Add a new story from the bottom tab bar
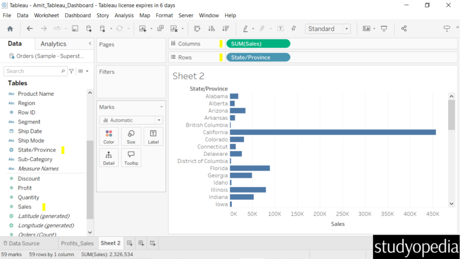This screenshot has width=460, height=259. pos(153,243)
